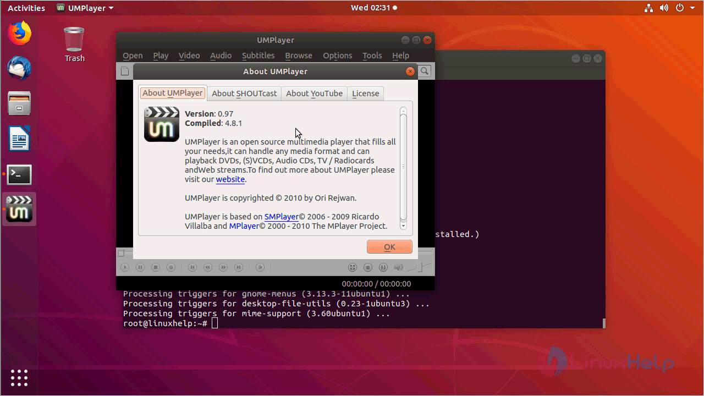The width and height of the screenshot is (704, 396).
Task: Open the Open menu
Action: pyautogui.click(x=133, y=56)
